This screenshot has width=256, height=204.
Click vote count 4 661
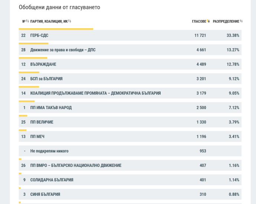tap(201, 50)
